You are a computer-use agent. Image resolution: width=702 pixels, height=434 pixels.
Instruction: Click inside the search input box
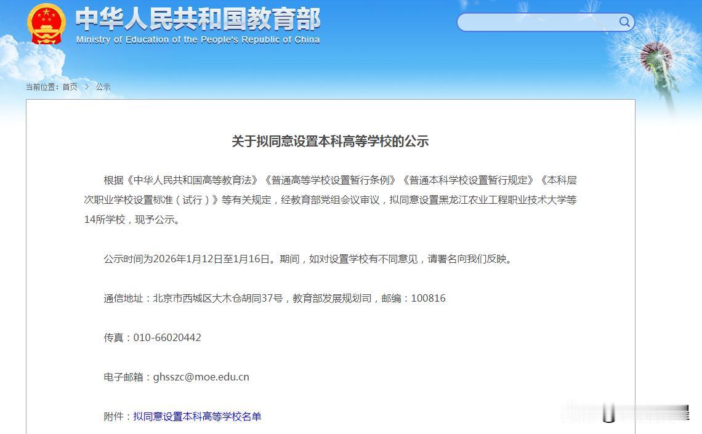click(x=536, y=22)
